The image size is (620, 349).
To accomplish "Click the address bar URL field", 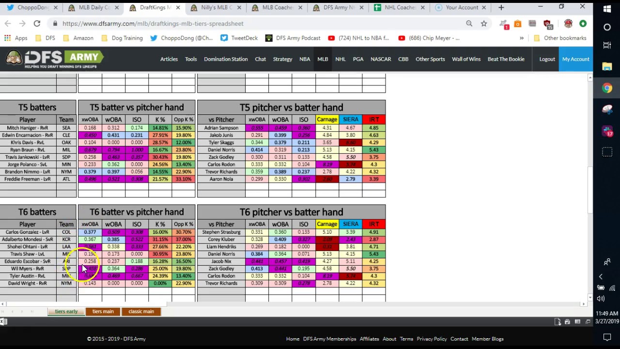I will coord(242,23).
